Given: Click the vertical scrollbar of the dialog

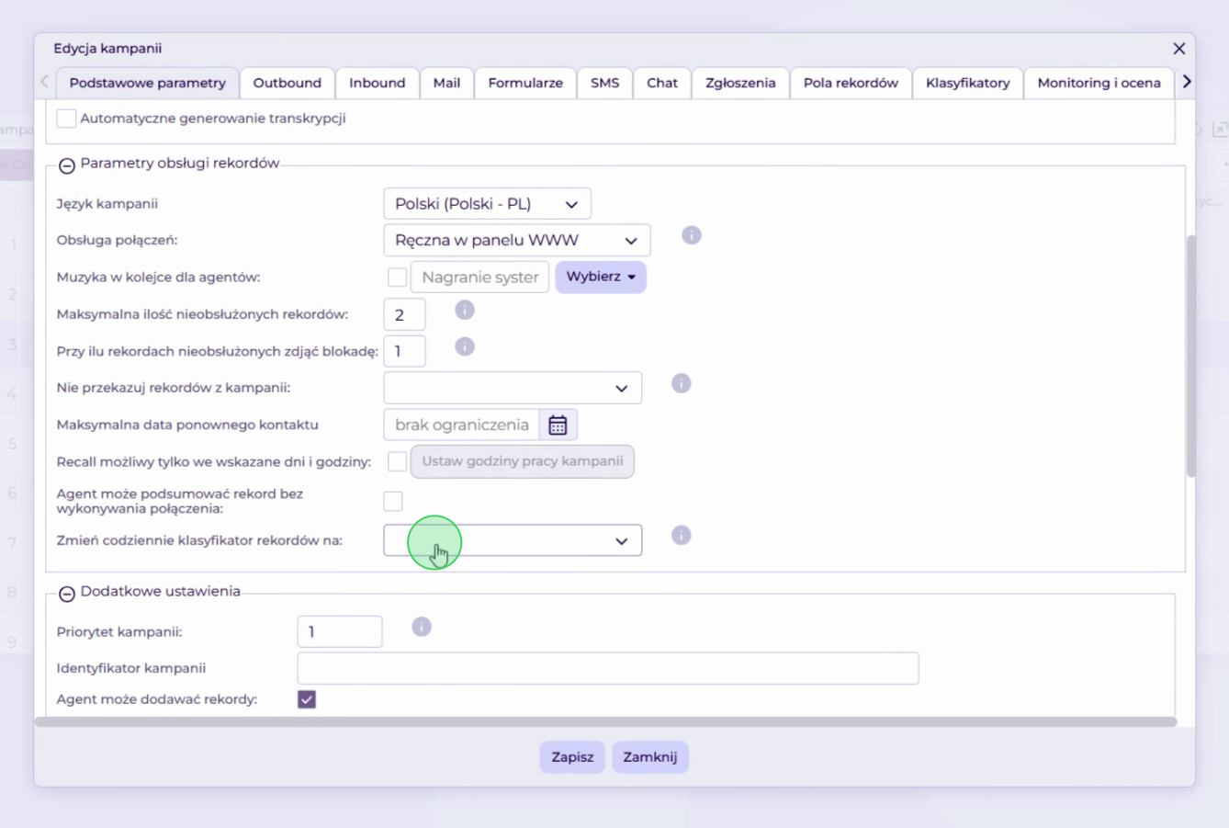Looking at the screenshot, I should click(x=1191, y=357).
